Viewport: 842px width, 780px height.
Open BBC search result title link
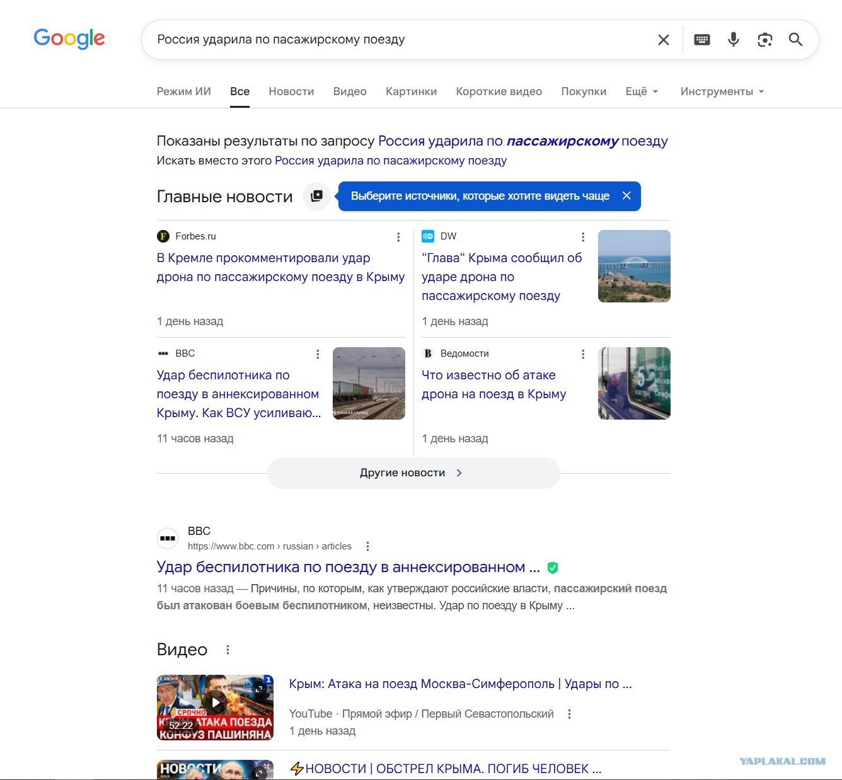point(349,567)
